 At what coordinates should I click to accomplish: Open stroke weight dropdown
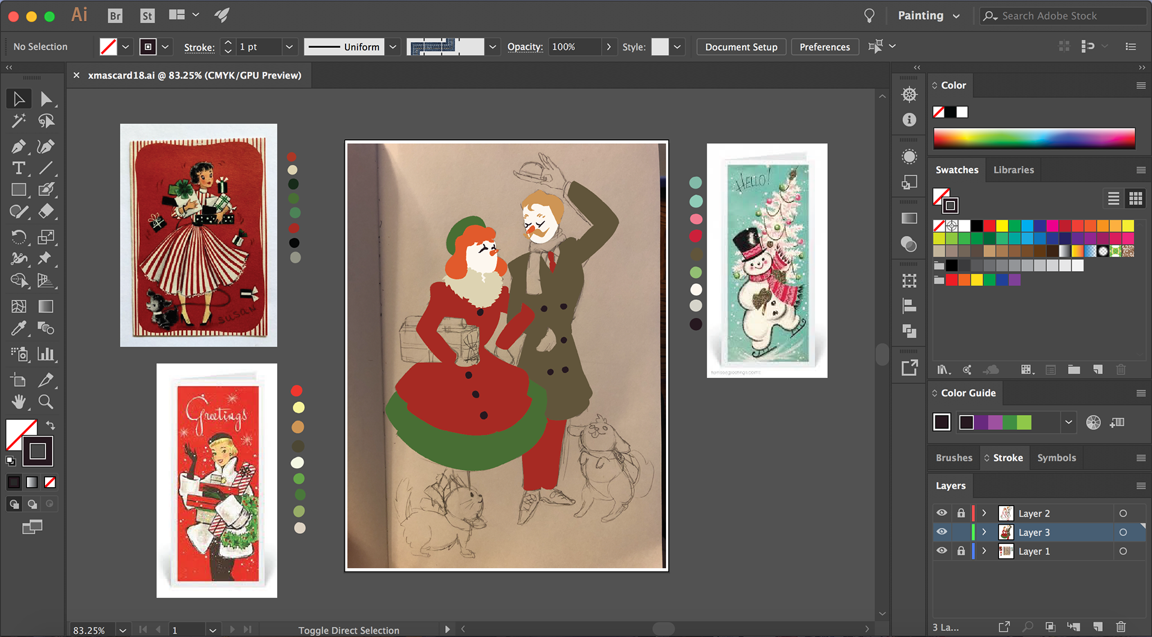point(289,47)
